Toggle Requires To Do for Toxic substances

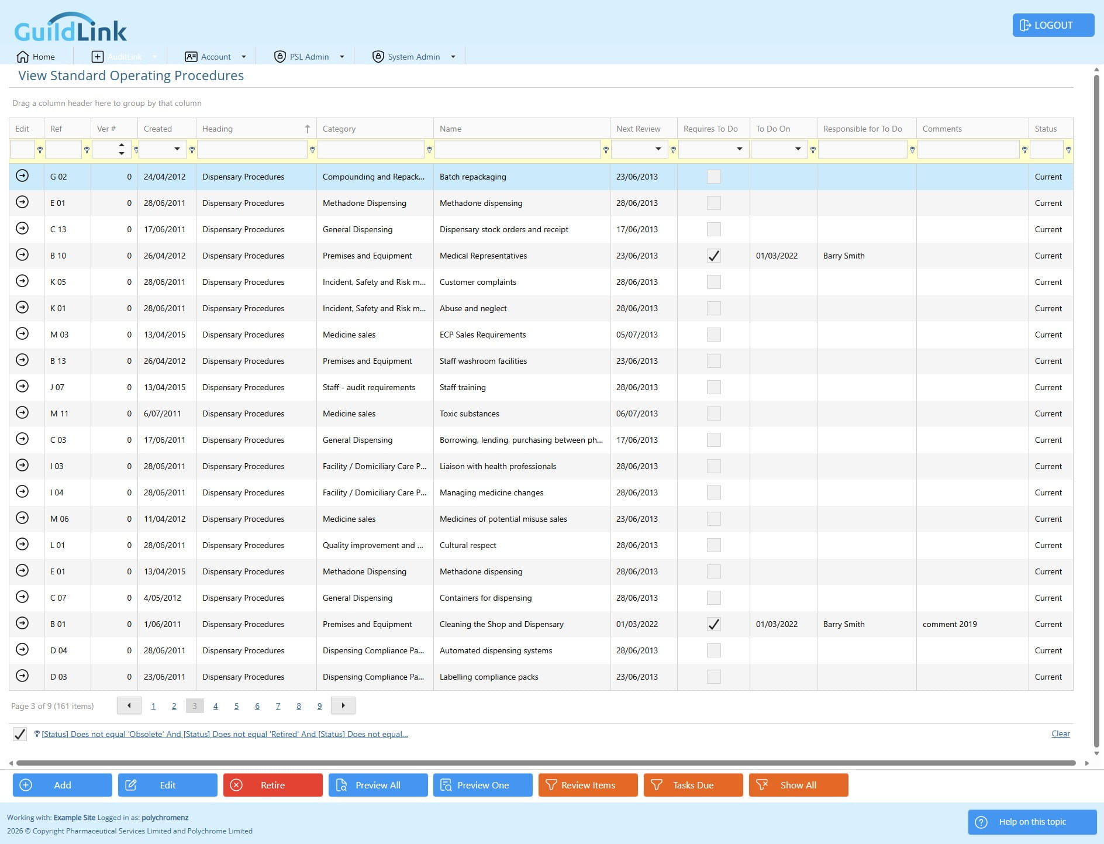click(x=714, y=414)
